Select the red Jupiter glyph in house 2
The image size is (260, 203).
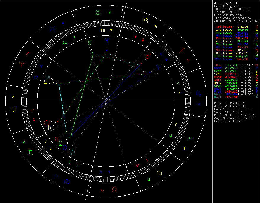coord(56,138)
